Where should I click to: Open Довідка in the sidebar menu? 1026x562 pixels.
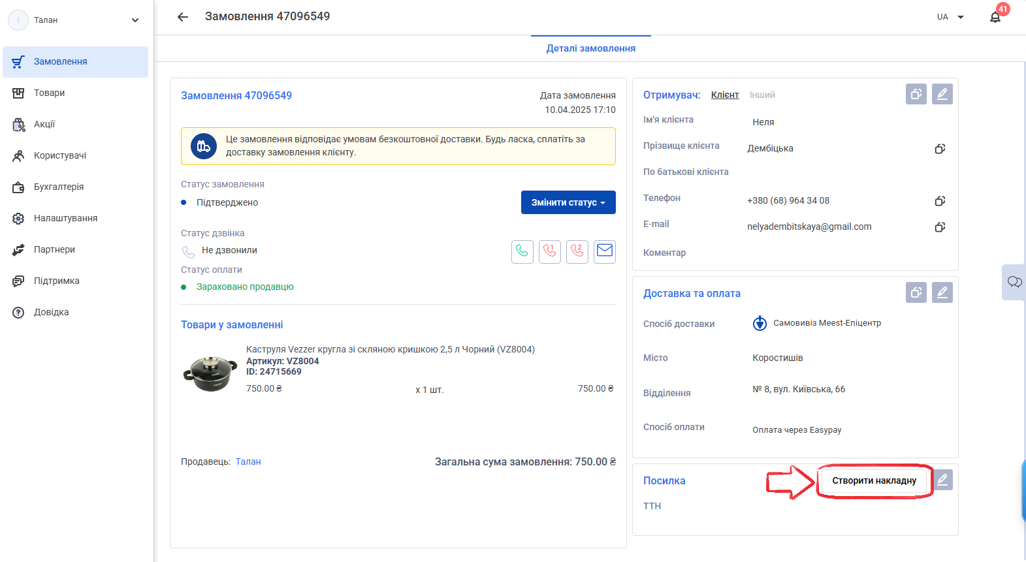76,312
